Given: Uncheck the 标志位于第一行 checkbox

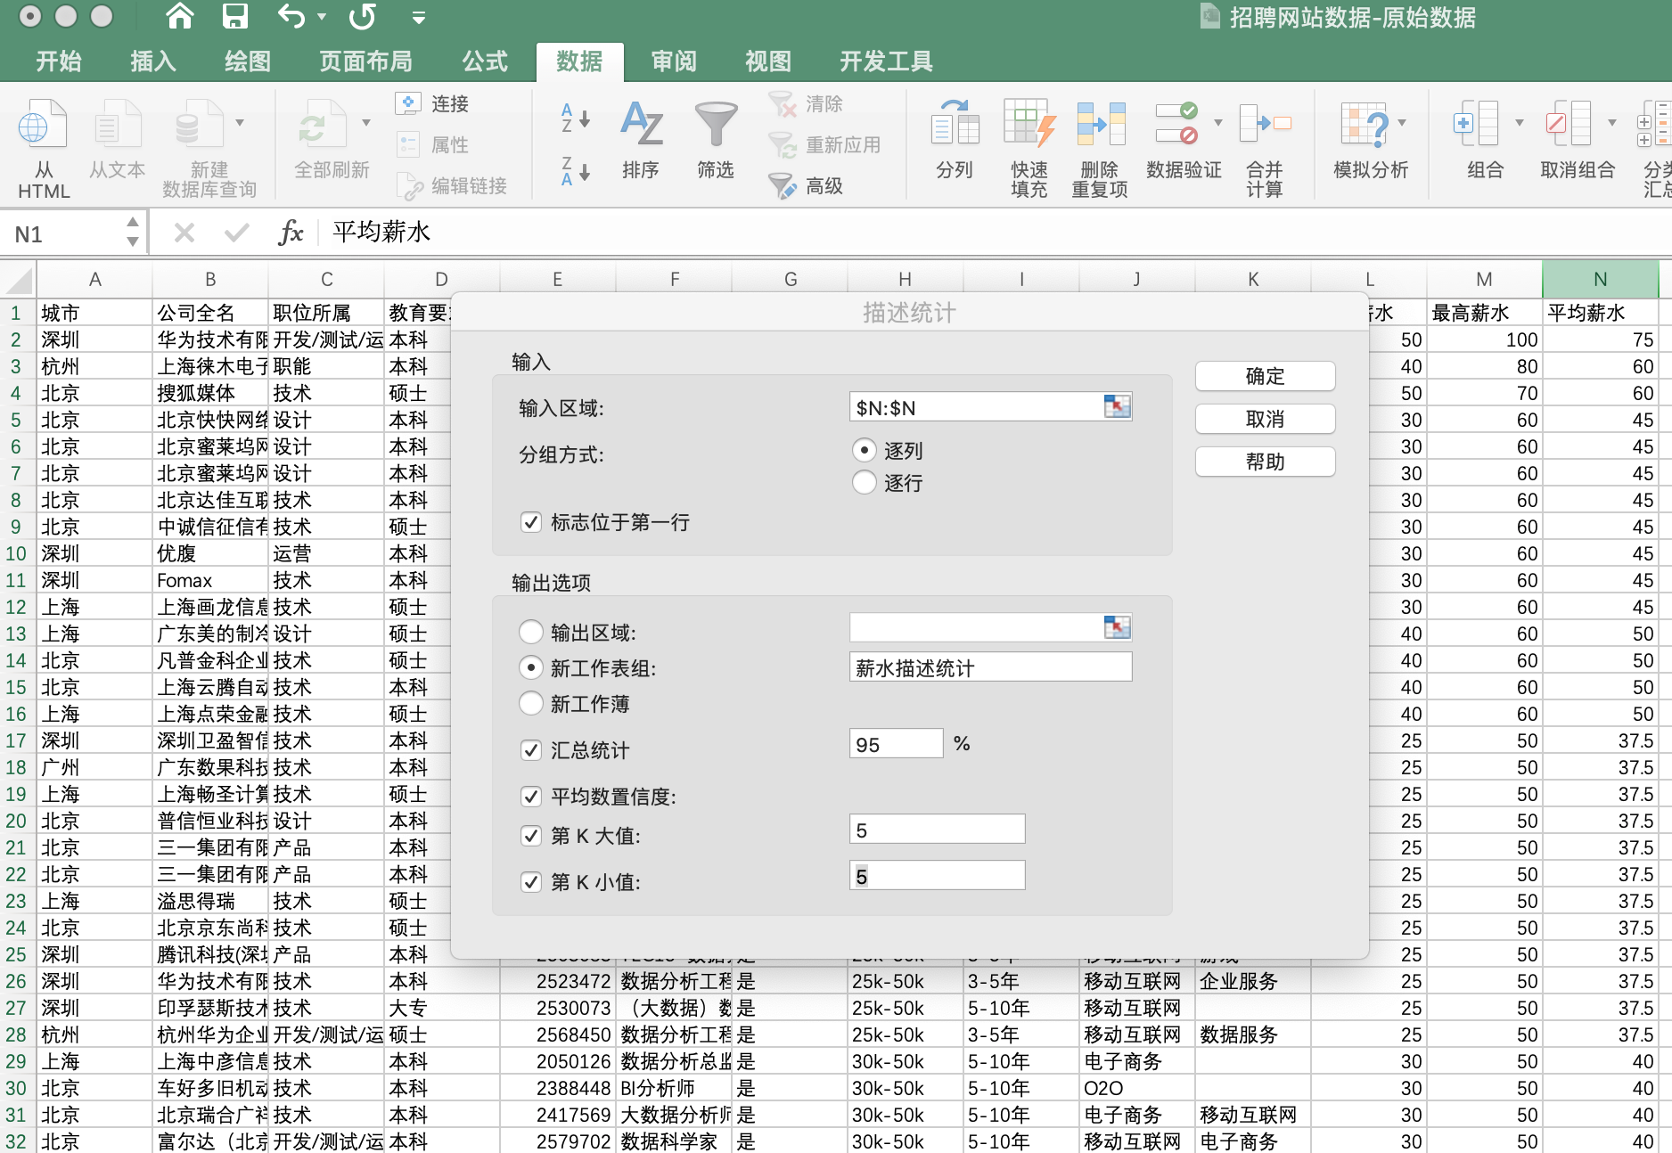Looking at the screenshot, I should pos(531,522).
